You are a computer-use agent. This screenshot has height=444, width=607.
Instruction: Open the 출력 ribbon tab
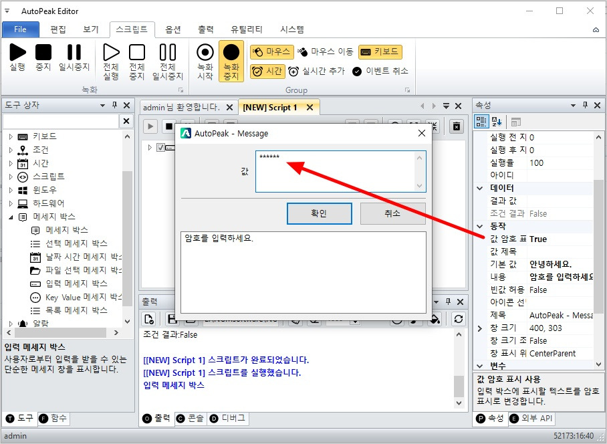pos(205,29)
